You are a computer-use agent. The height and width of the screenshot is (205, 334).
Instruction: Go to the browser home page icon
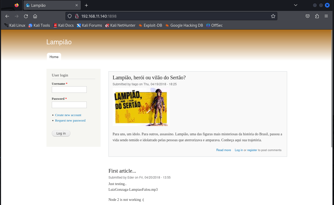click(35, 16)
